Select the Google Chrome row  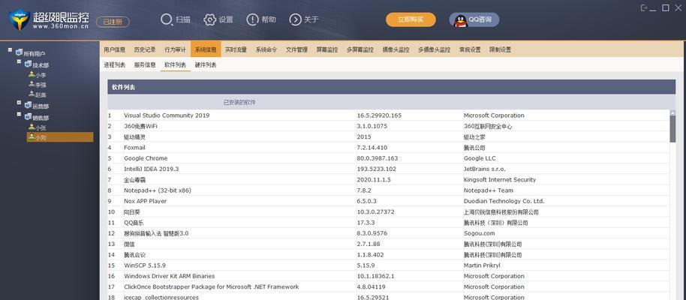pos(389,158)
